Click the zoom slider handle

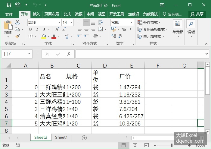172,145
